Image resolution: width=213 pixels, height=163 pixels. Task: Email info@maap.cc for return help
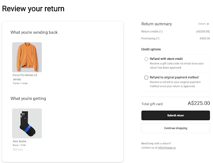pos(167,148)
